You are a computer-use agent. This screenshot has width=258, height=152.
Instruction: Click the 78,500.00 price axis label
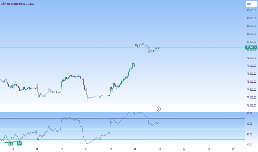pos(251,74)
